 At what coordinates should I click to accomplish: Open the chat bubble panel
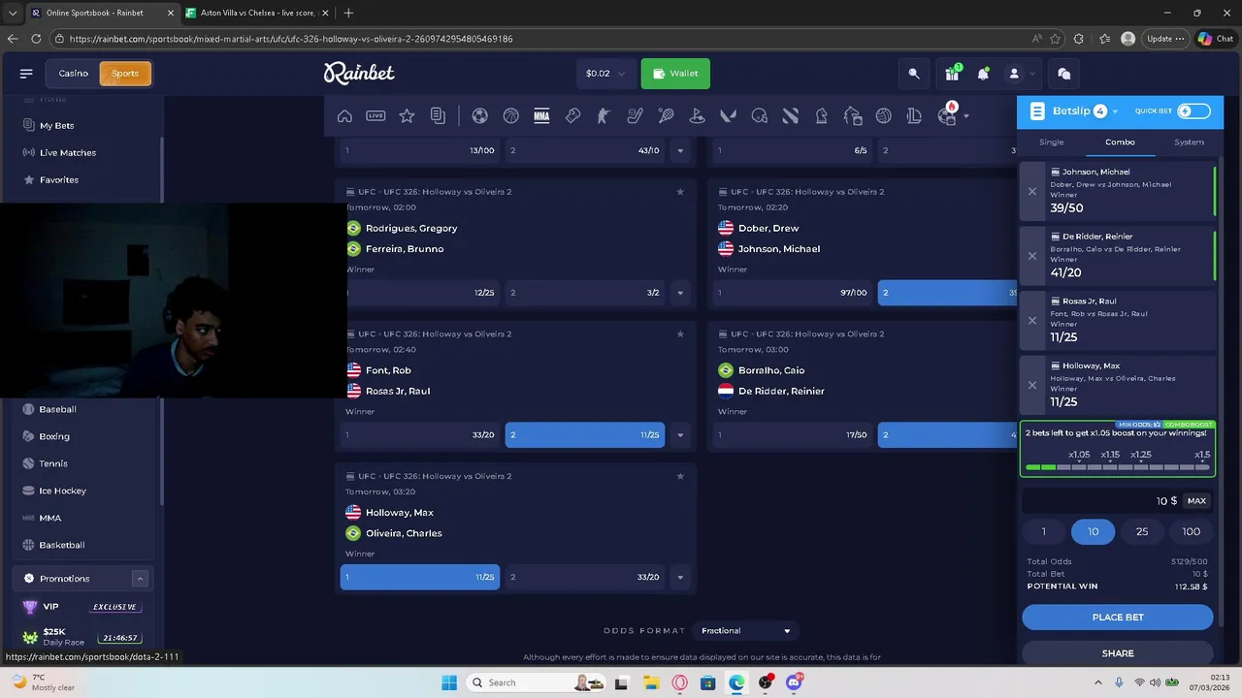[x=1063, y=74]
